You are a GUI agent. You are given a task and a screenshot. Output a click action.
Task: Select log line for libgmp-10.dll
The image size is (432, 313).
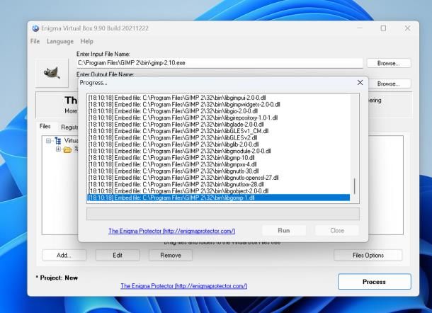[218, 158]
